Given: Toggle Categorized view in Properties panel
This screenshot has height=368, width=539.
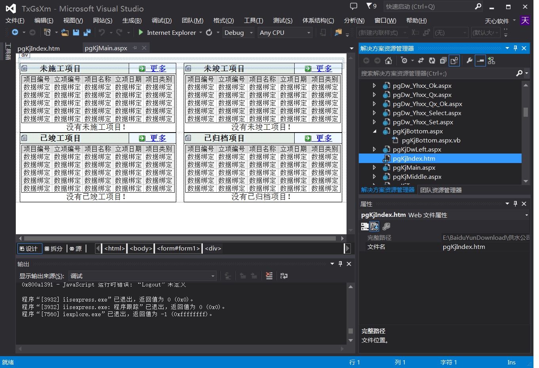Looking at the screenshot, I should (365, 226).
